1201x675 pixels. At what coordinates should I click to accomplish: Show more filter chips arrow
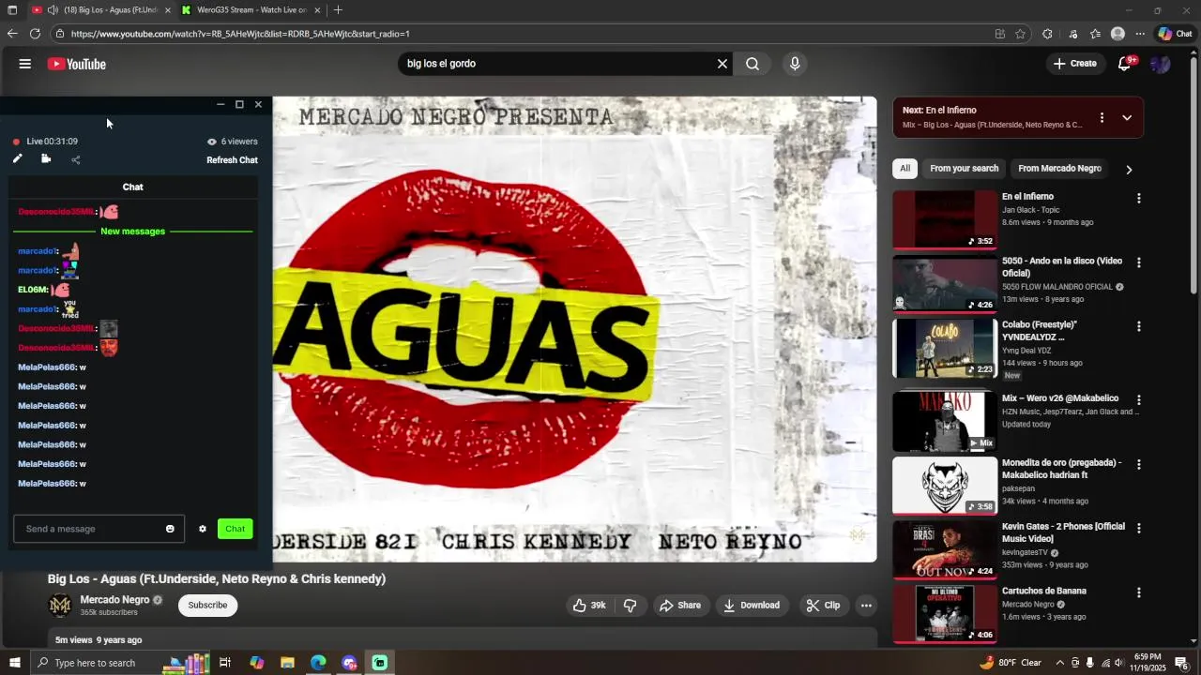(x=1129, y=170)
